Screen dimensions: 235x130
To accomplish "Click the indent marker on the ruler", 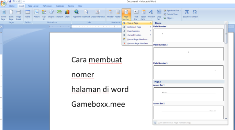I will [x=71, y=27].
